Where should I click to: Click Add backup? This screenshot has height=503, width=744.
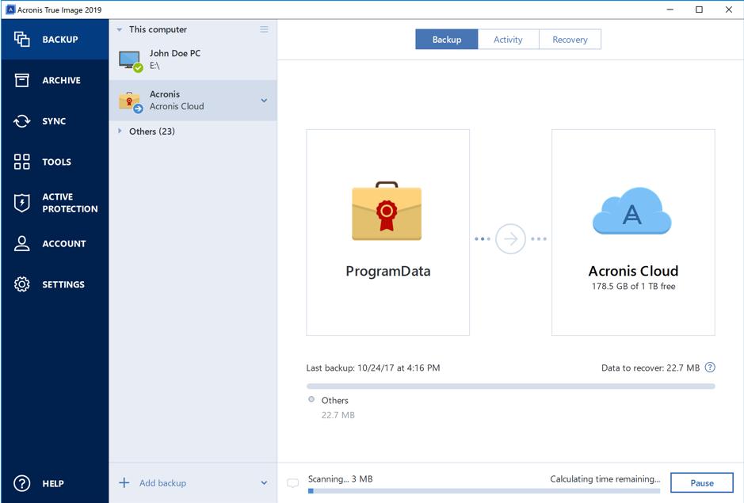pyautogui.click(x=162, y=483)
